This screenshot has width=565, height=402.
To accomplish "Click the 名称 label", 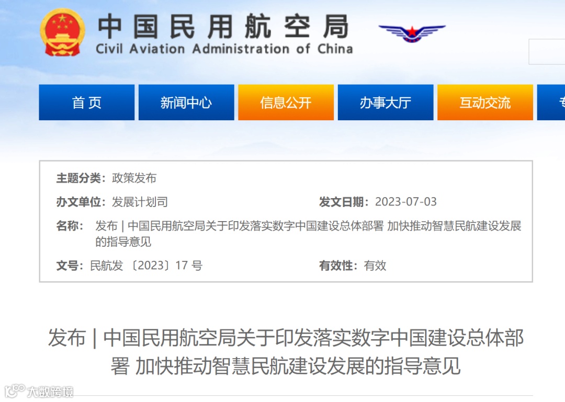I will pyautogui.click(x=70, y=226).
